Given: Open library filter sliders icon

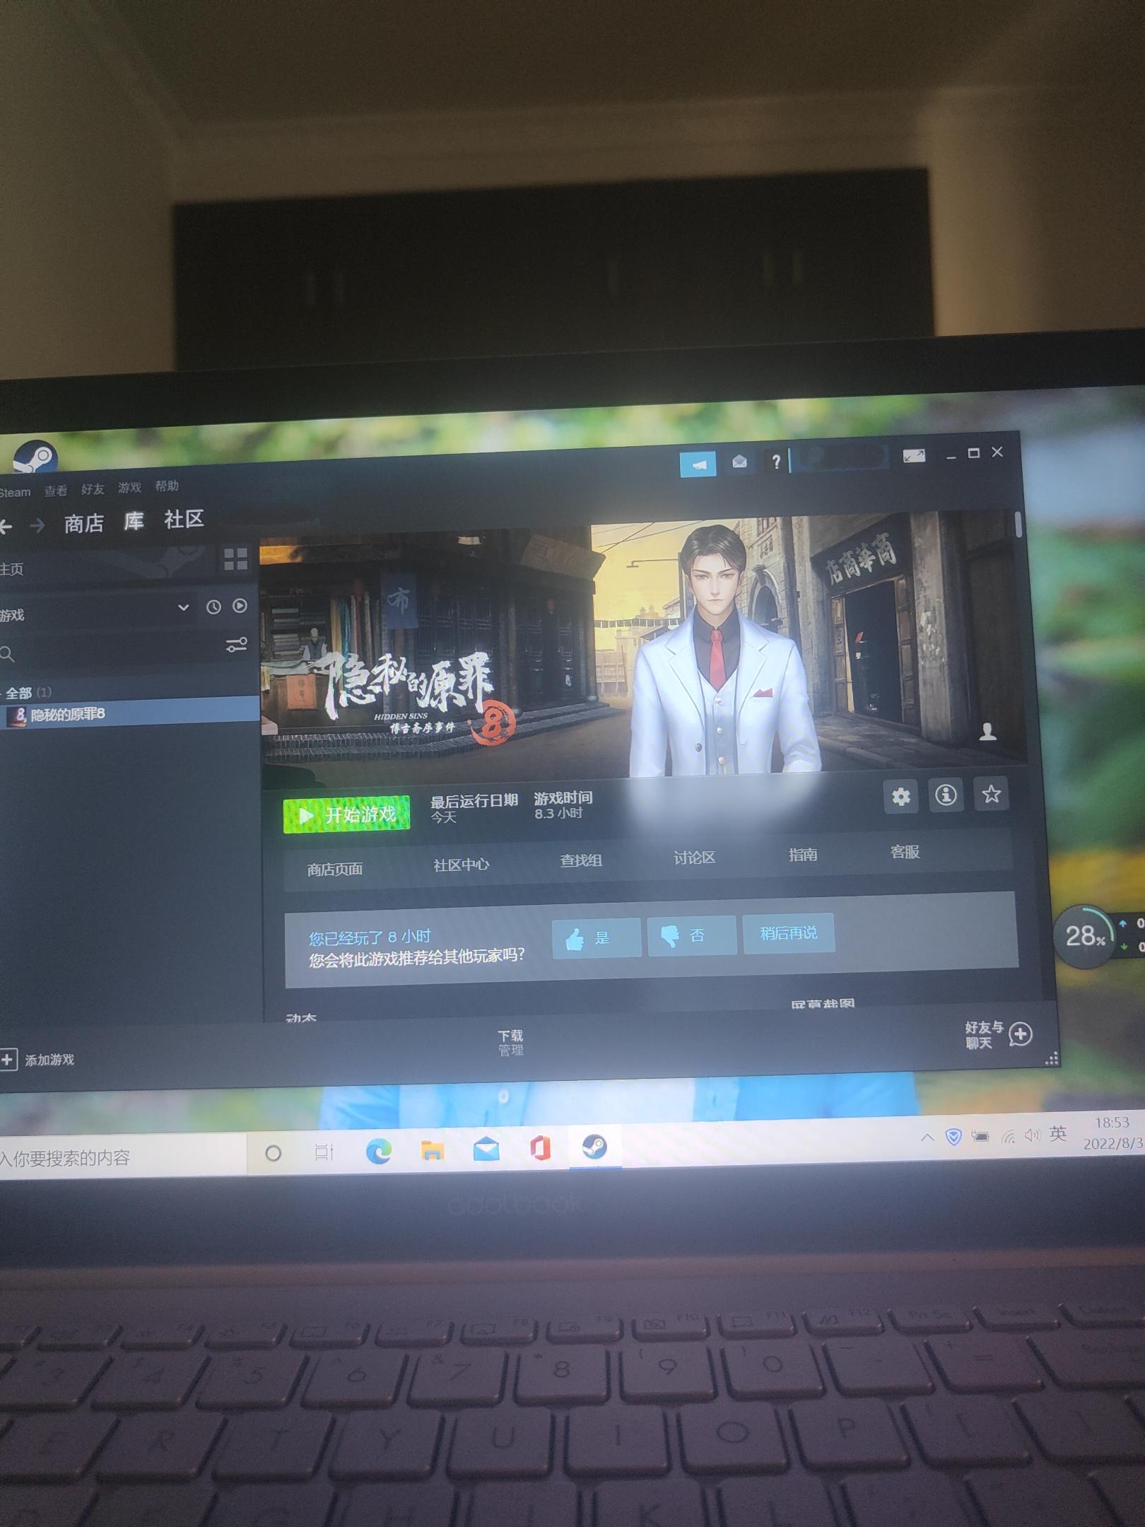Looking at the screenshot, I should [236, 645].
